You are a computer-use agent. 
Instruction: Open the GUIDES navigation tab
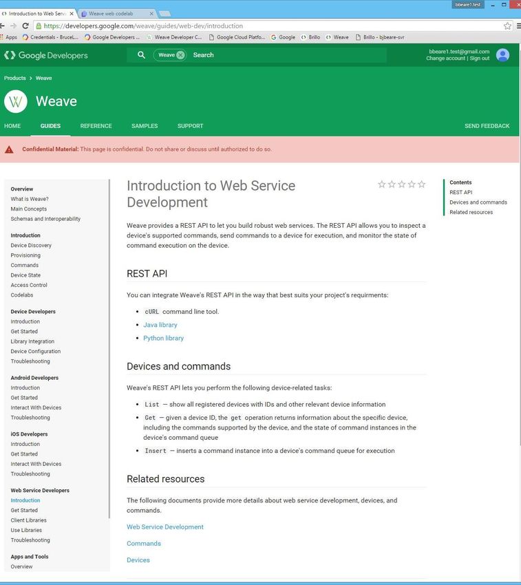[50, 126]
